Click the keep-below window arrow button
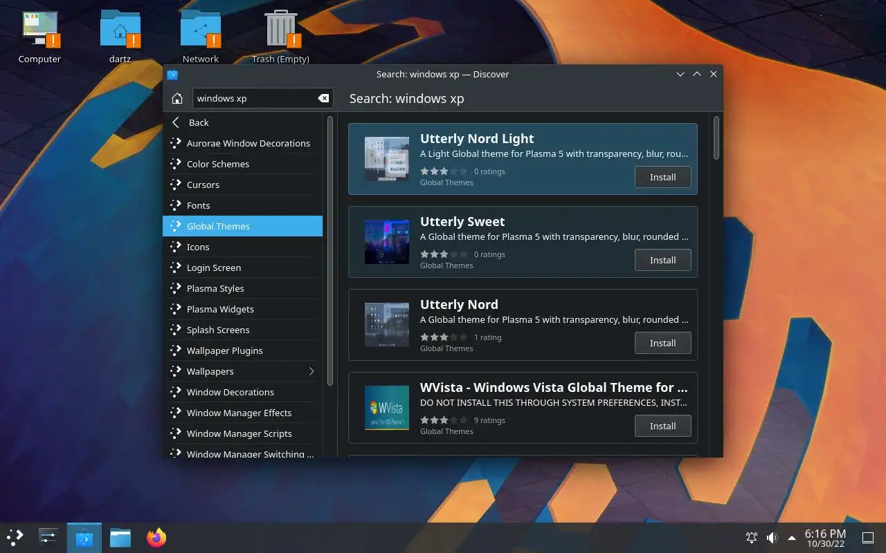The height and width of the screenshot is (553, 886). click(680, 74)
